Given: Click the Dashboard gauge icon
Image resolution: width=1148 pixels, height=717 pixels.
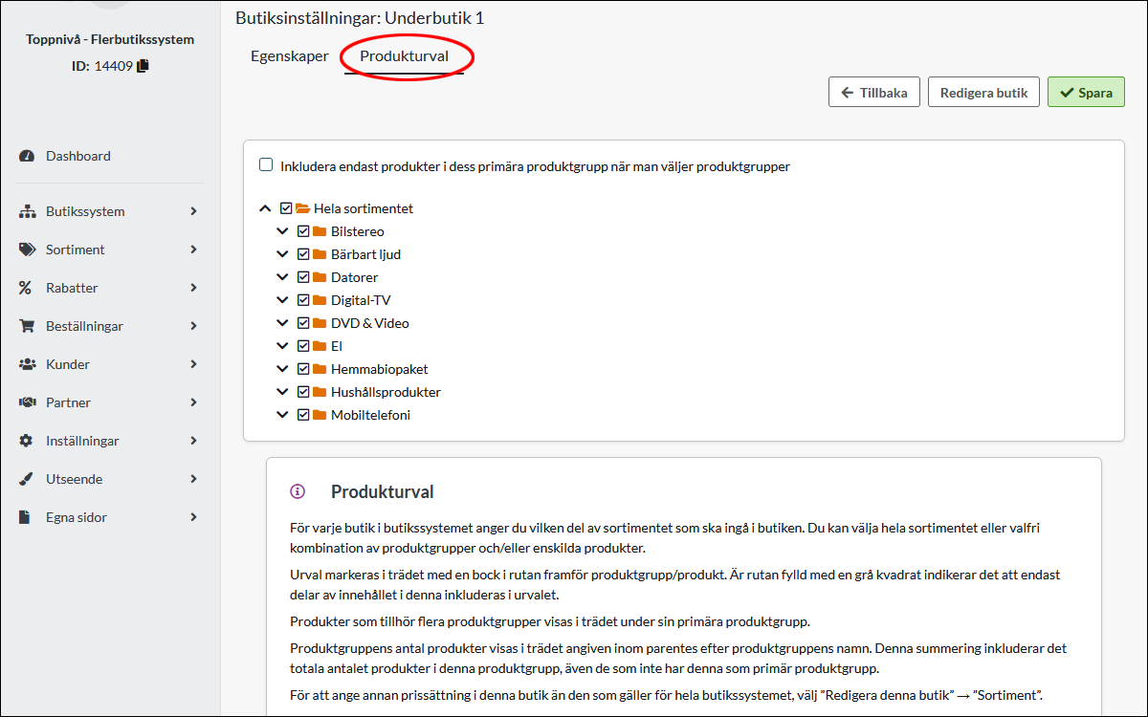Looking at the screenshot, I should (27, 156).
